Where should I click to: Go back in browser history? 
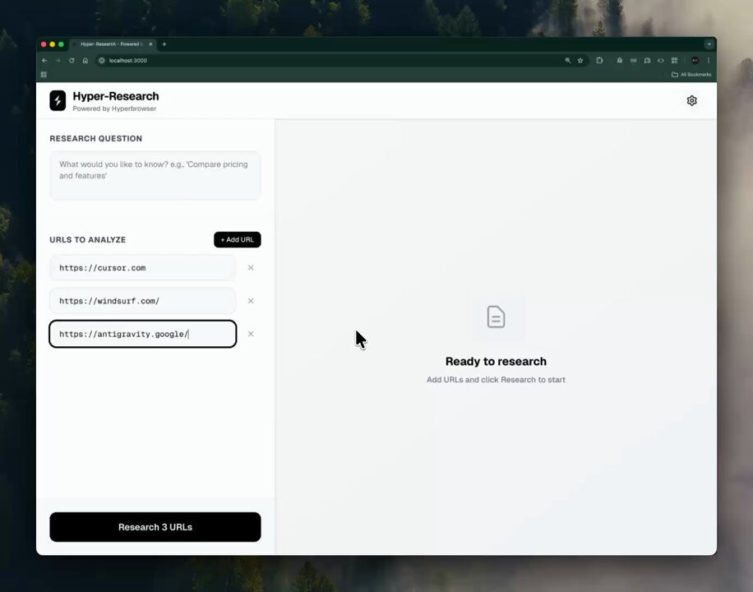(44, 61)
